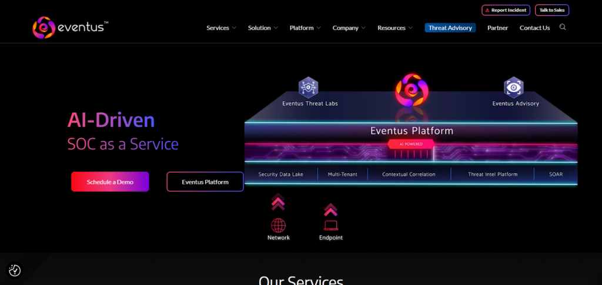Click the Eventus Threat Labs hexagon icon
This screenshot has height=285, width=602.
308,88
